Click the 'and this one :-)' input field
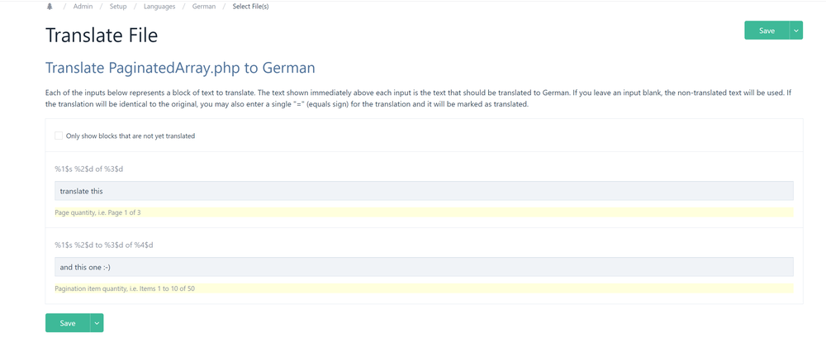 point(424,267)
